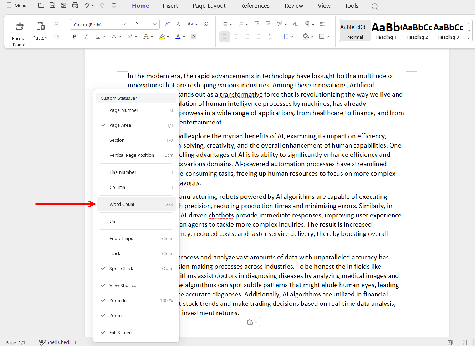Image resolution: width=475 pixels, height=346 pixels.
Task: Center align the paragraph
Action: [236, 37]
